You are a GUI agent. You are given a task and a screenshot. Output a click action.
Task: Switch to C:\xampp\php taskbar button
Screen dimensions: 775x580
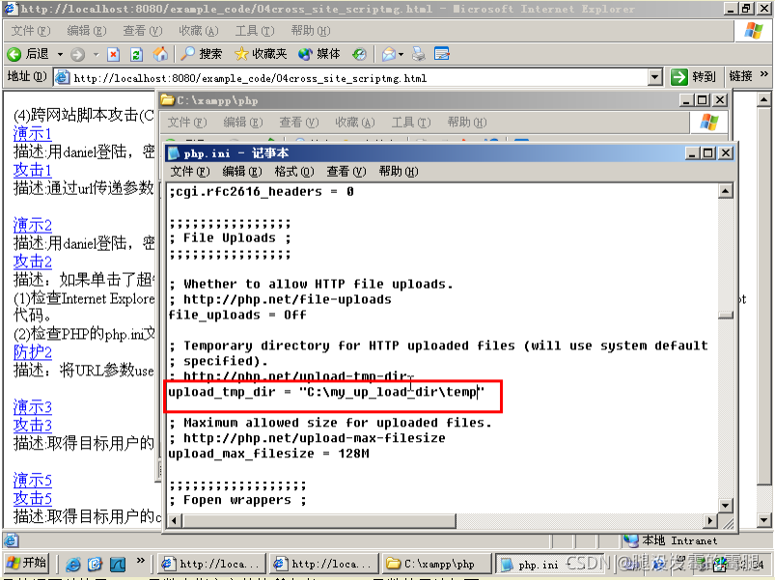(435, 564)
